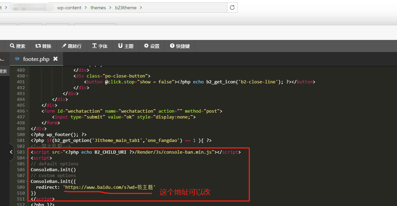Screen dimensions: 397x206
Task: Expand chevron after wp-content breadcrumb
Action: (x=86, y=8)
